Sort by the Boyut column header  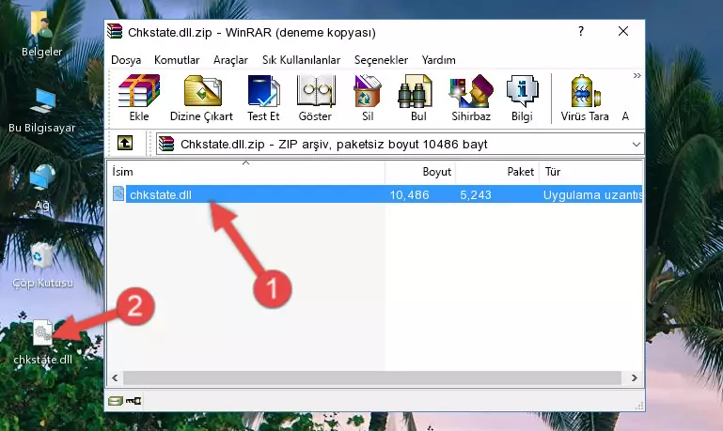click(420, 172)
